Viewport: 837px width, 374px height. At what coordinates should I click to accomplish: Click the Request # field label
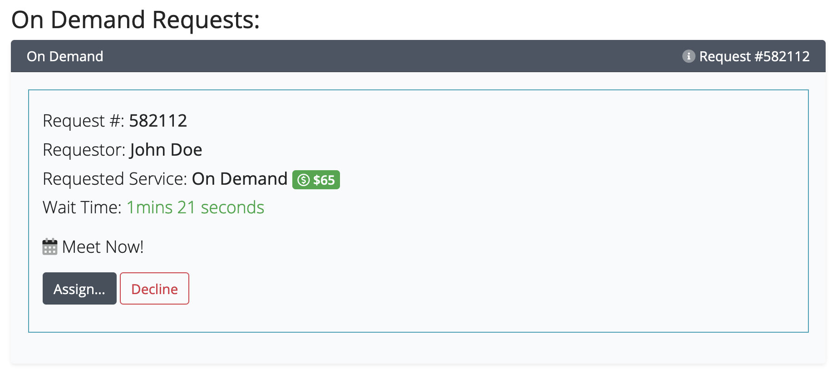click(83, 121)
